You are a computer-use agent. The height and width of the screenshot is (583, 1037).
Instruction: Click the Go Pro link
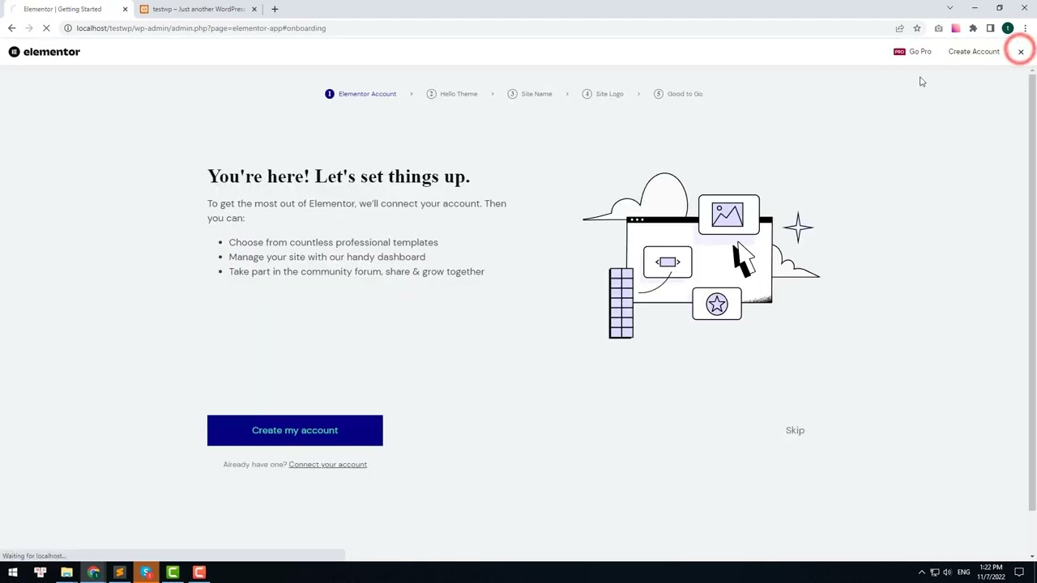912,52
